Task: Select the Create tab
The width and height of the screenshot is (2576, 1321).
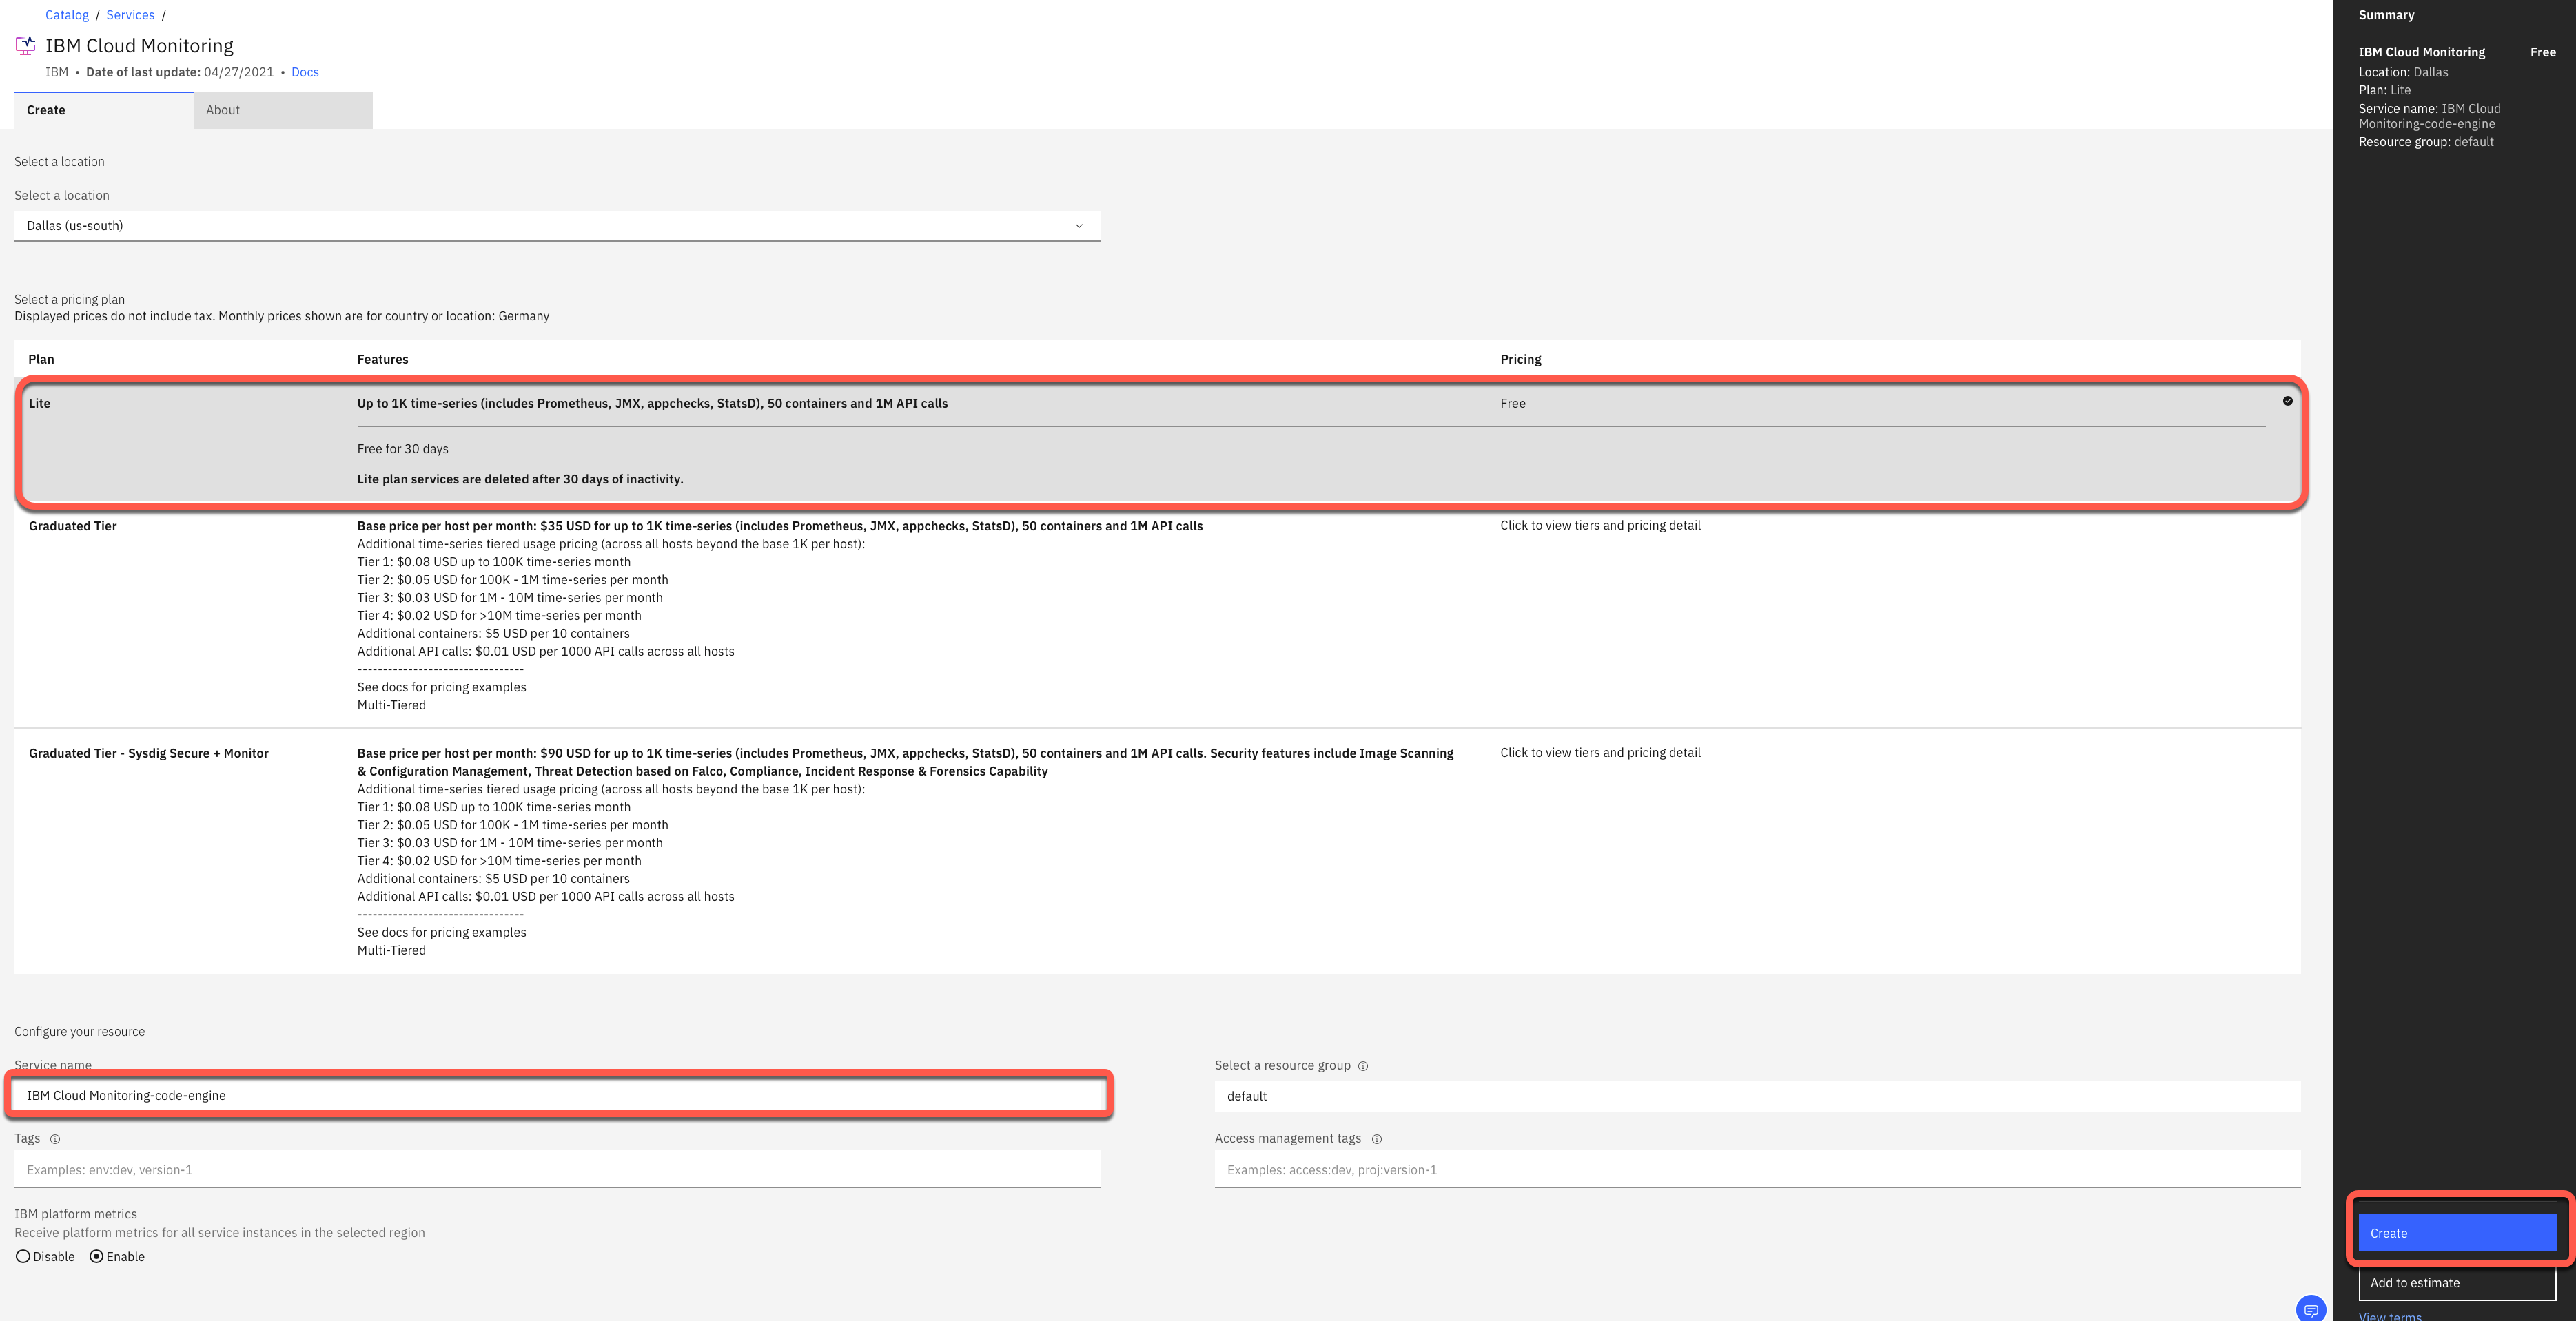Action: point(104,110)
